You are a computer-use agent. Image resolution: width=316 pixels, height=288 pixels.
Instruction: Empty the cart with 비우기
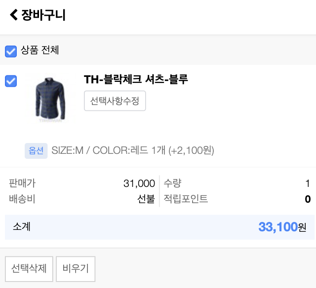pos(76,269)
